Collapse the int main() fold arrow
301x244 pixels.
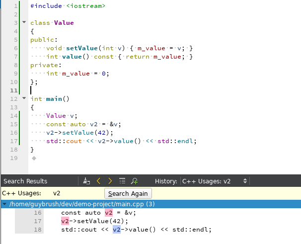(24, 99)
